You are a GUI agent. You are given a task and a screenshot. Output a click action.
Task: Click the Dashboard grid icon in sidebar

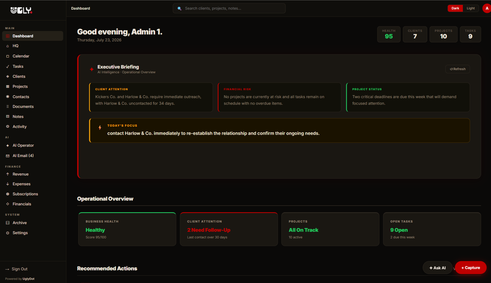(8, 36)
